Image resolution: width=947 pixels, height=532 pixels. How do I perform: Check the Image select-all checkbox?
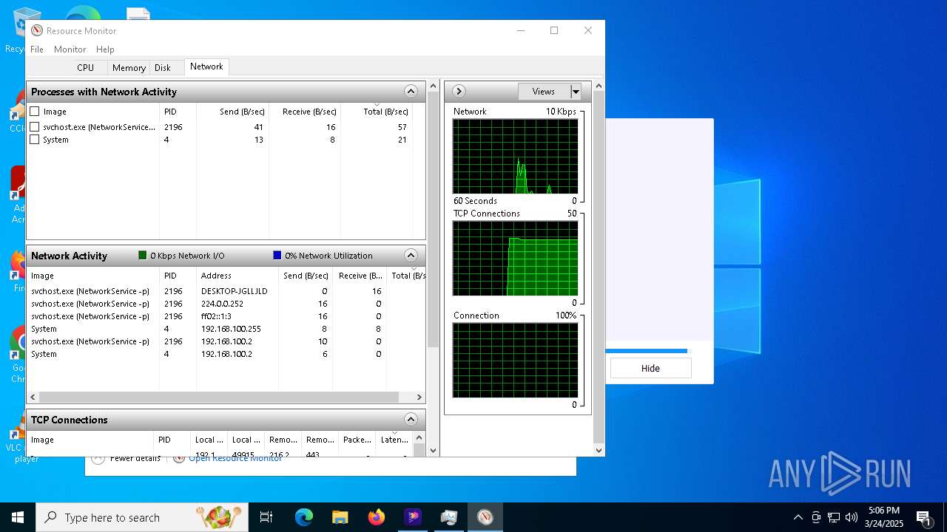tap(35, 112)
